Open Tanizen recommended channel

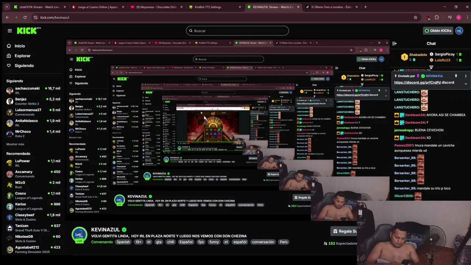tap(33, 228)
